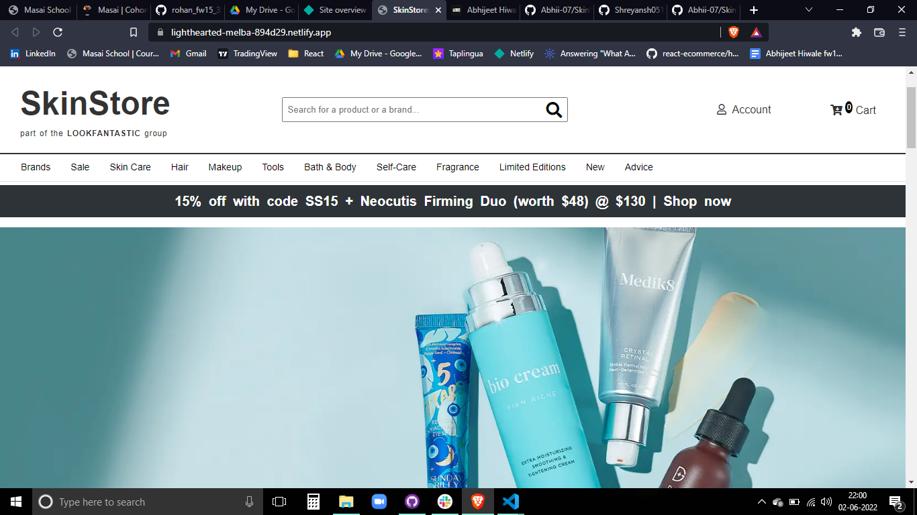Screen dimensions: 917x515
Task: Open the Sale menu
Action: (80, 167)
